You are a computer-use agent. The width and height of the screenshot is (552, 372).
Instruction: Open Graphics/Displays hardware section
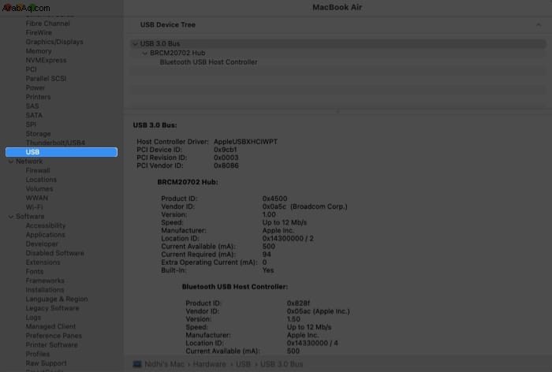(x=54, y=42)
